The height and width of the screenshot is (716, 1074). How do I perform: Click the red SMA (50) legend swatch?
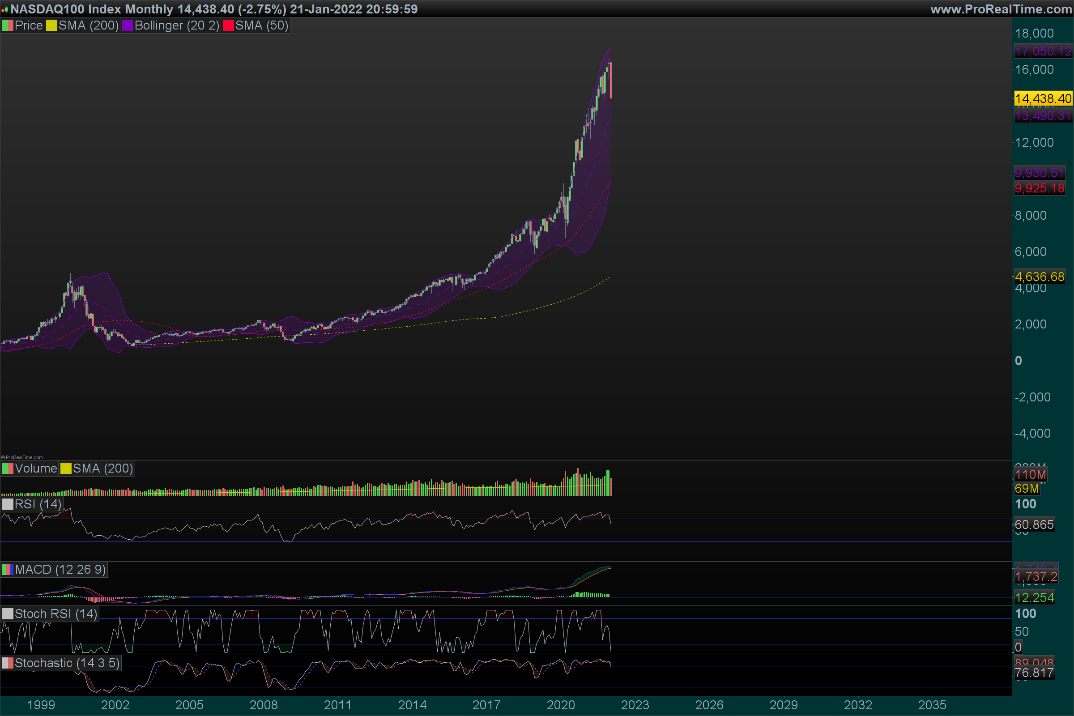228,26
